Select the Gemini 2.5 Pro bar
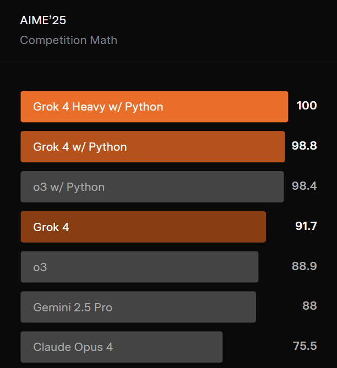The image size is (337, 368). click(138, 307)
